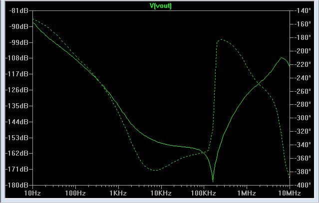
Task: Click the -180° phase axis label
Action: 303,37
